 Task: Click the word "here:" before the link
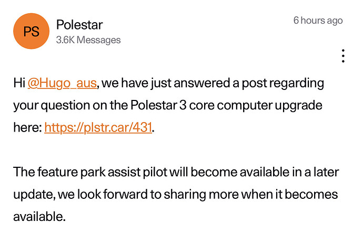27,128
